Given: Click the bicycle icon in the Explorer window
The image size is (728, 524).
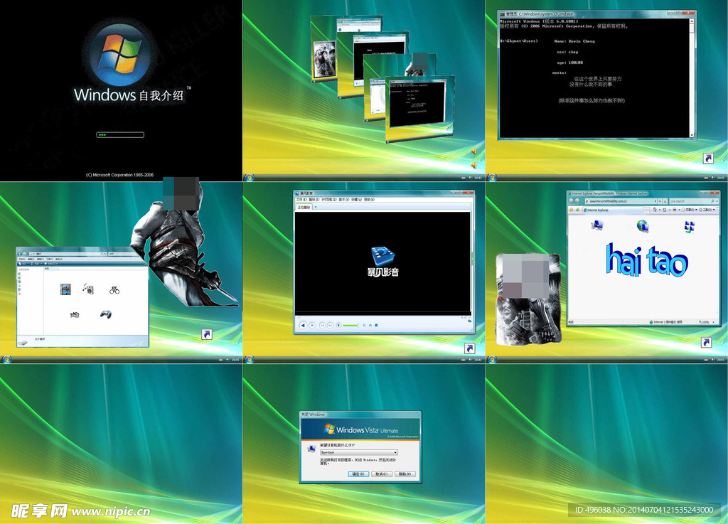Looking at the screenshot, I should (114, 290).
